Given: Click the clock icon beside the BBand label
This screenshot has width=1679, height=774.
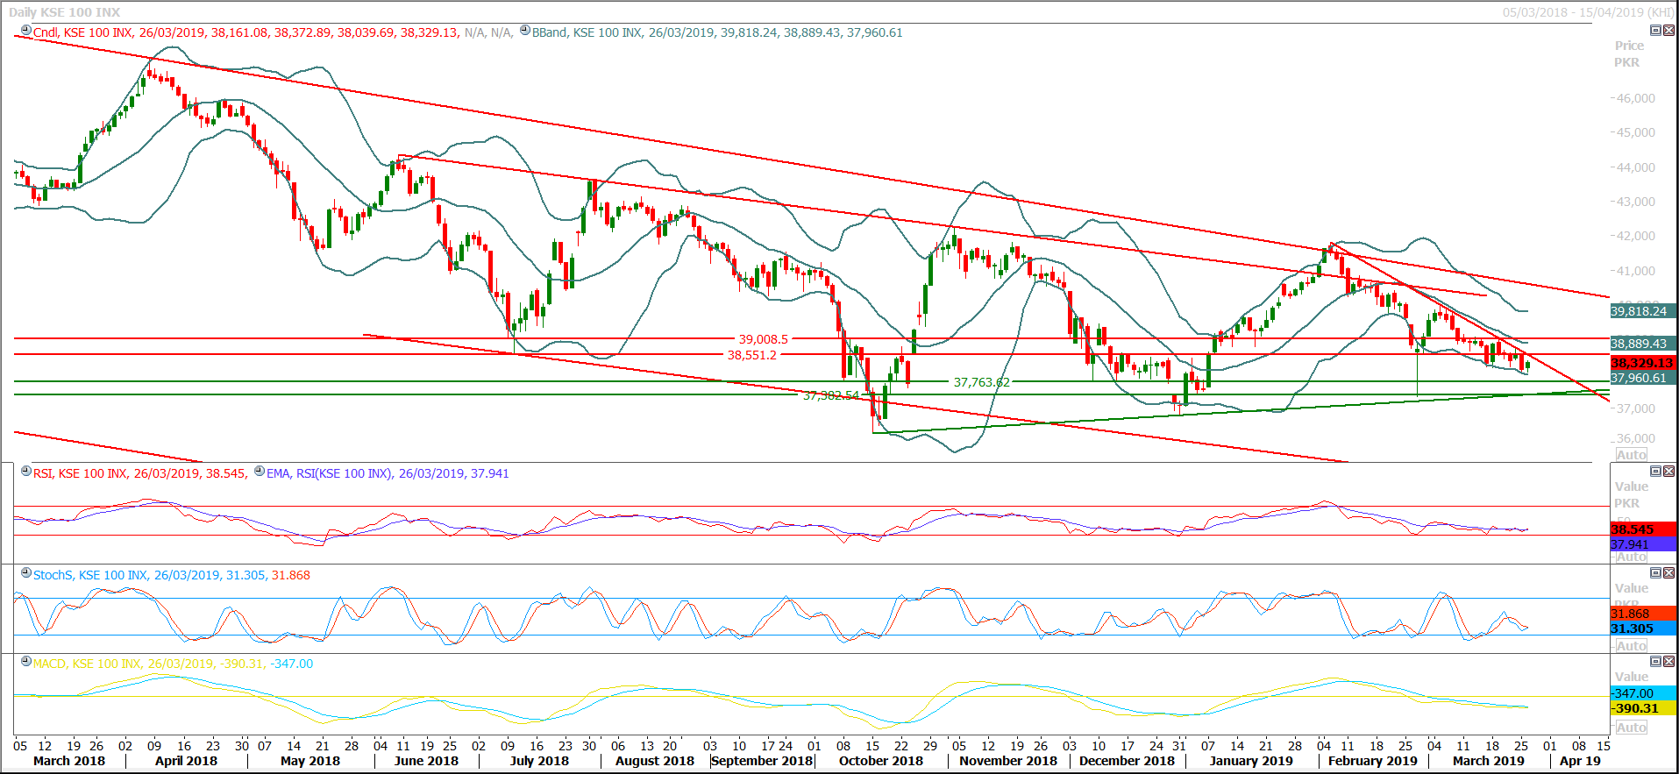Looking at the screenshot, I should click(x=525, y=31).
